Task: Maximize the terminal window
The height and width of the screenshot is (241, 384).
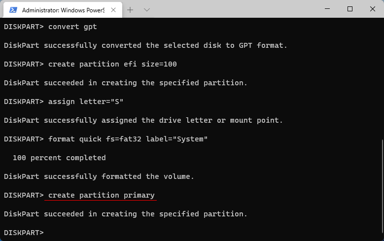Action: click(349, 9)
